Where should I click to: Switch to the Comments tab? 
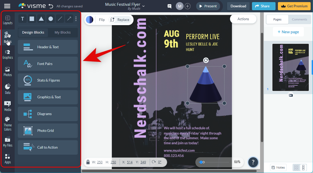click(299, 19)
